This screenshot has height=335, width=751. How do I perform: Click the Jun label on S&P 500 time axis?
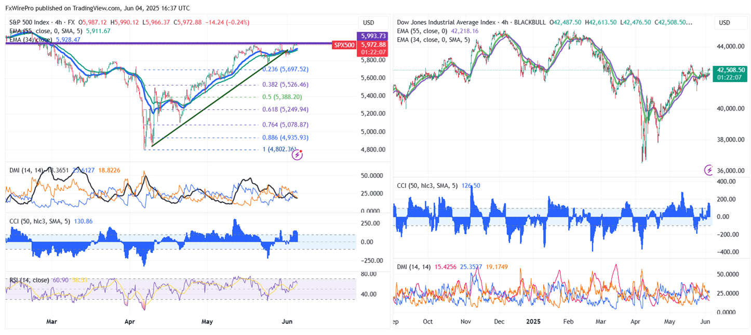[x=286, y=322]
